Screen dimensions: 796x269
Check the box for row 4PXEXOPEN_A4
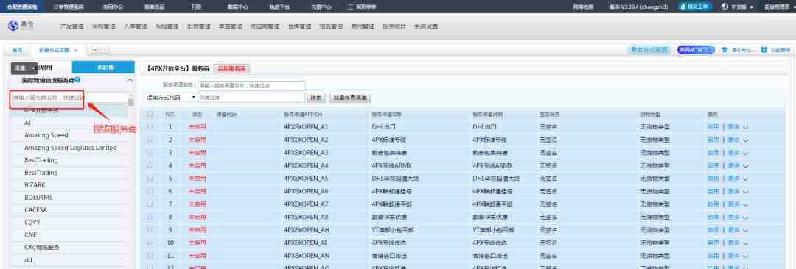[150, 165]
